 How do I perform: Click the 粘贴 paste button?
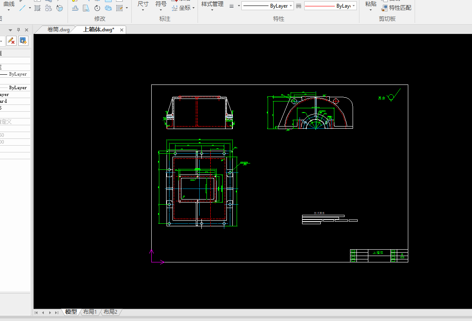point(370,4)
